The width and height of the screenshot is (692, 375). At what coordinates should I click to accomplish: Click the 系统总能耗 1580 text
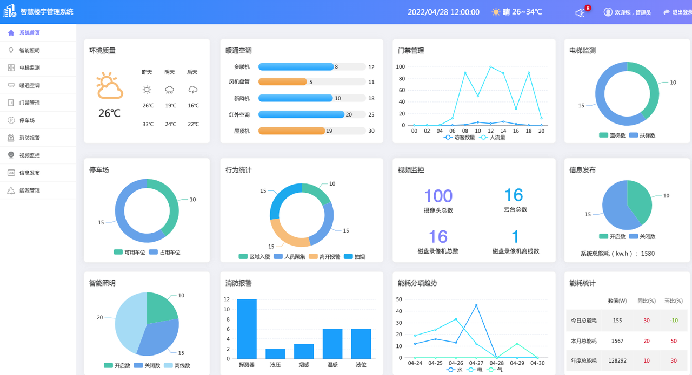click(x=617, y=254)
